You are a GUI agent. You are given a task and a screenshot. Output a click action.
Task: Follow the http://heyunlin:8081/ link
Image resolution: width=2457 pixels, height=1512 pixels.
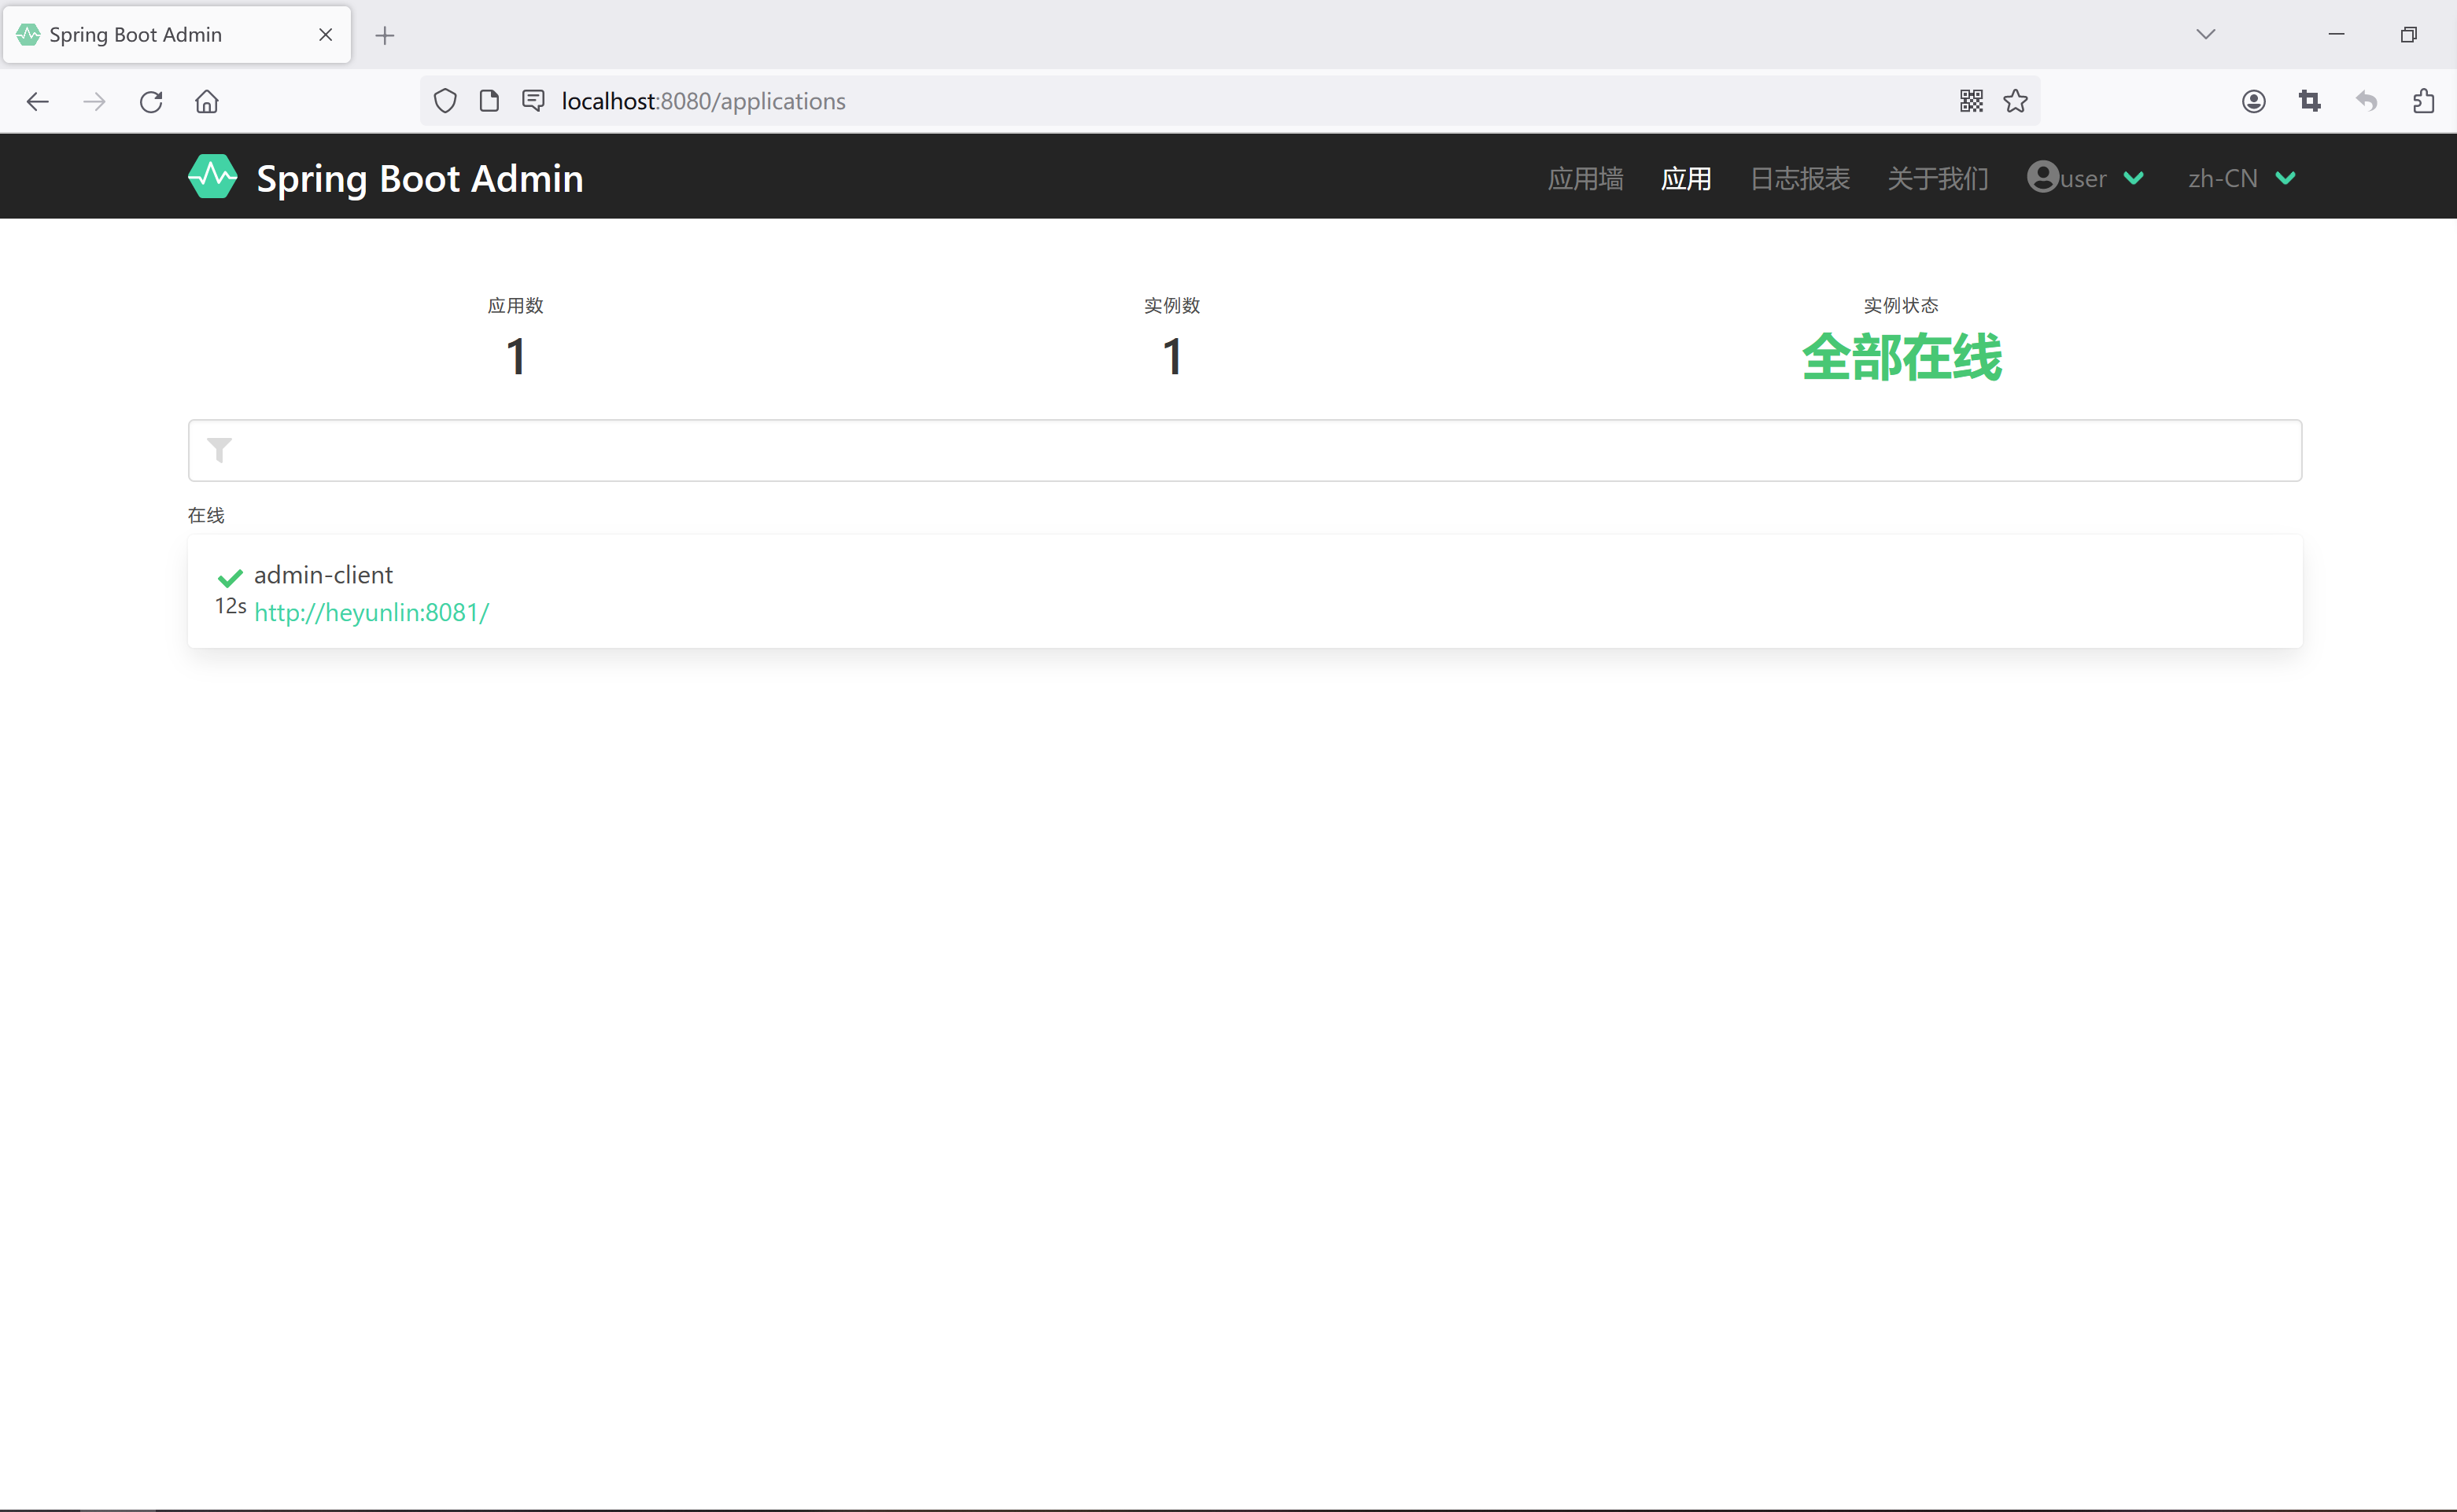pos(372,612)
